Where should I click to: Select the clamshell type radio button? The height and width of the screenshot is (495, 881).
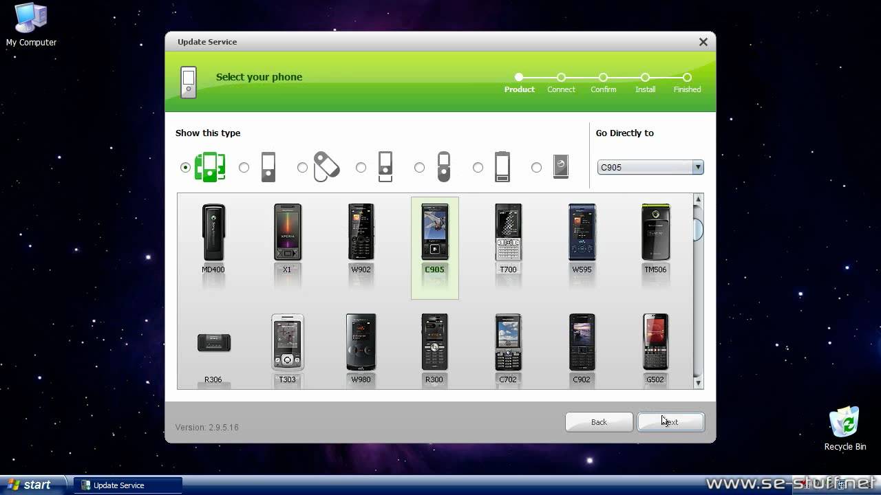[419, 167]
